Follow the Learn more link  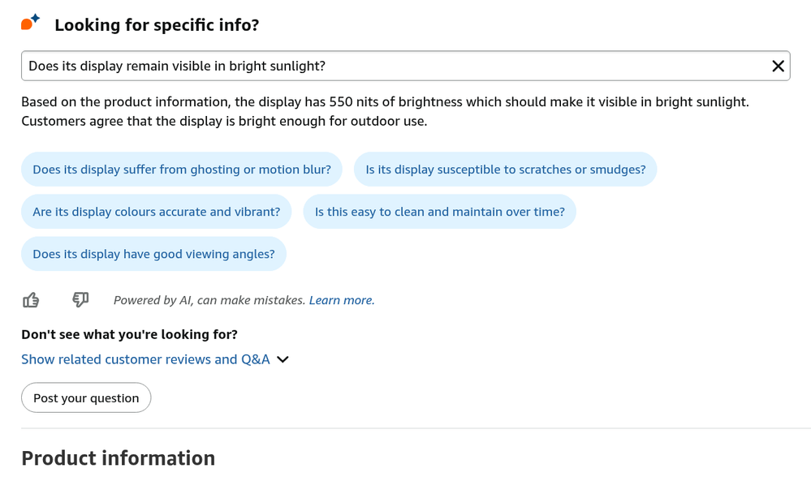[341, 300]
